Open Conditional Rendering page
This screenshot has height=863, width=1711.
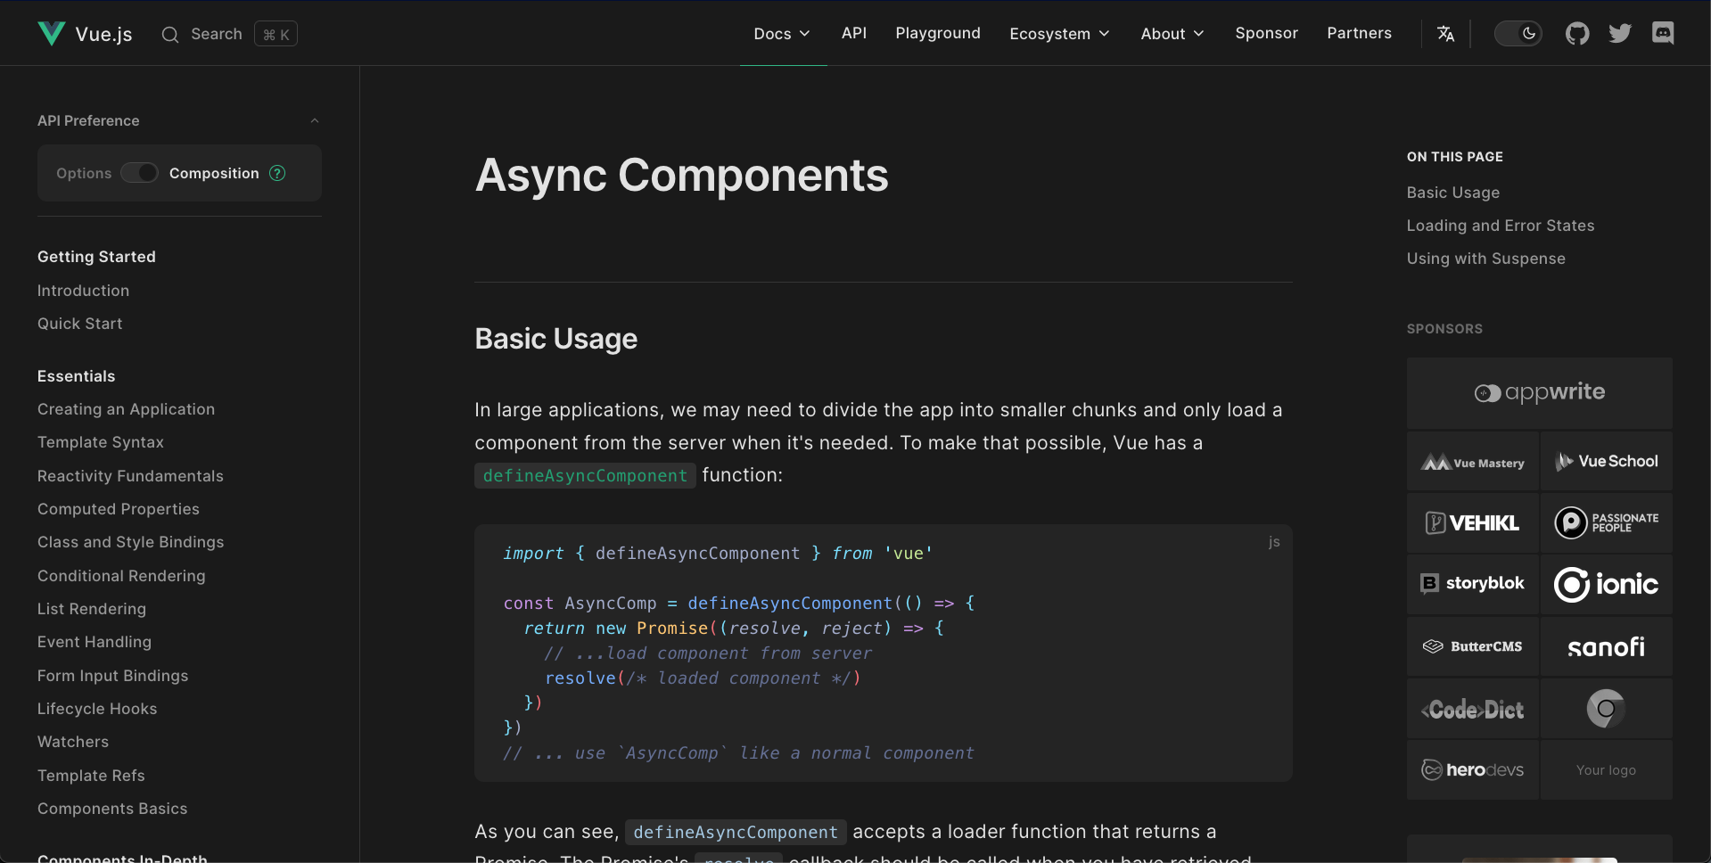[121, 576]
